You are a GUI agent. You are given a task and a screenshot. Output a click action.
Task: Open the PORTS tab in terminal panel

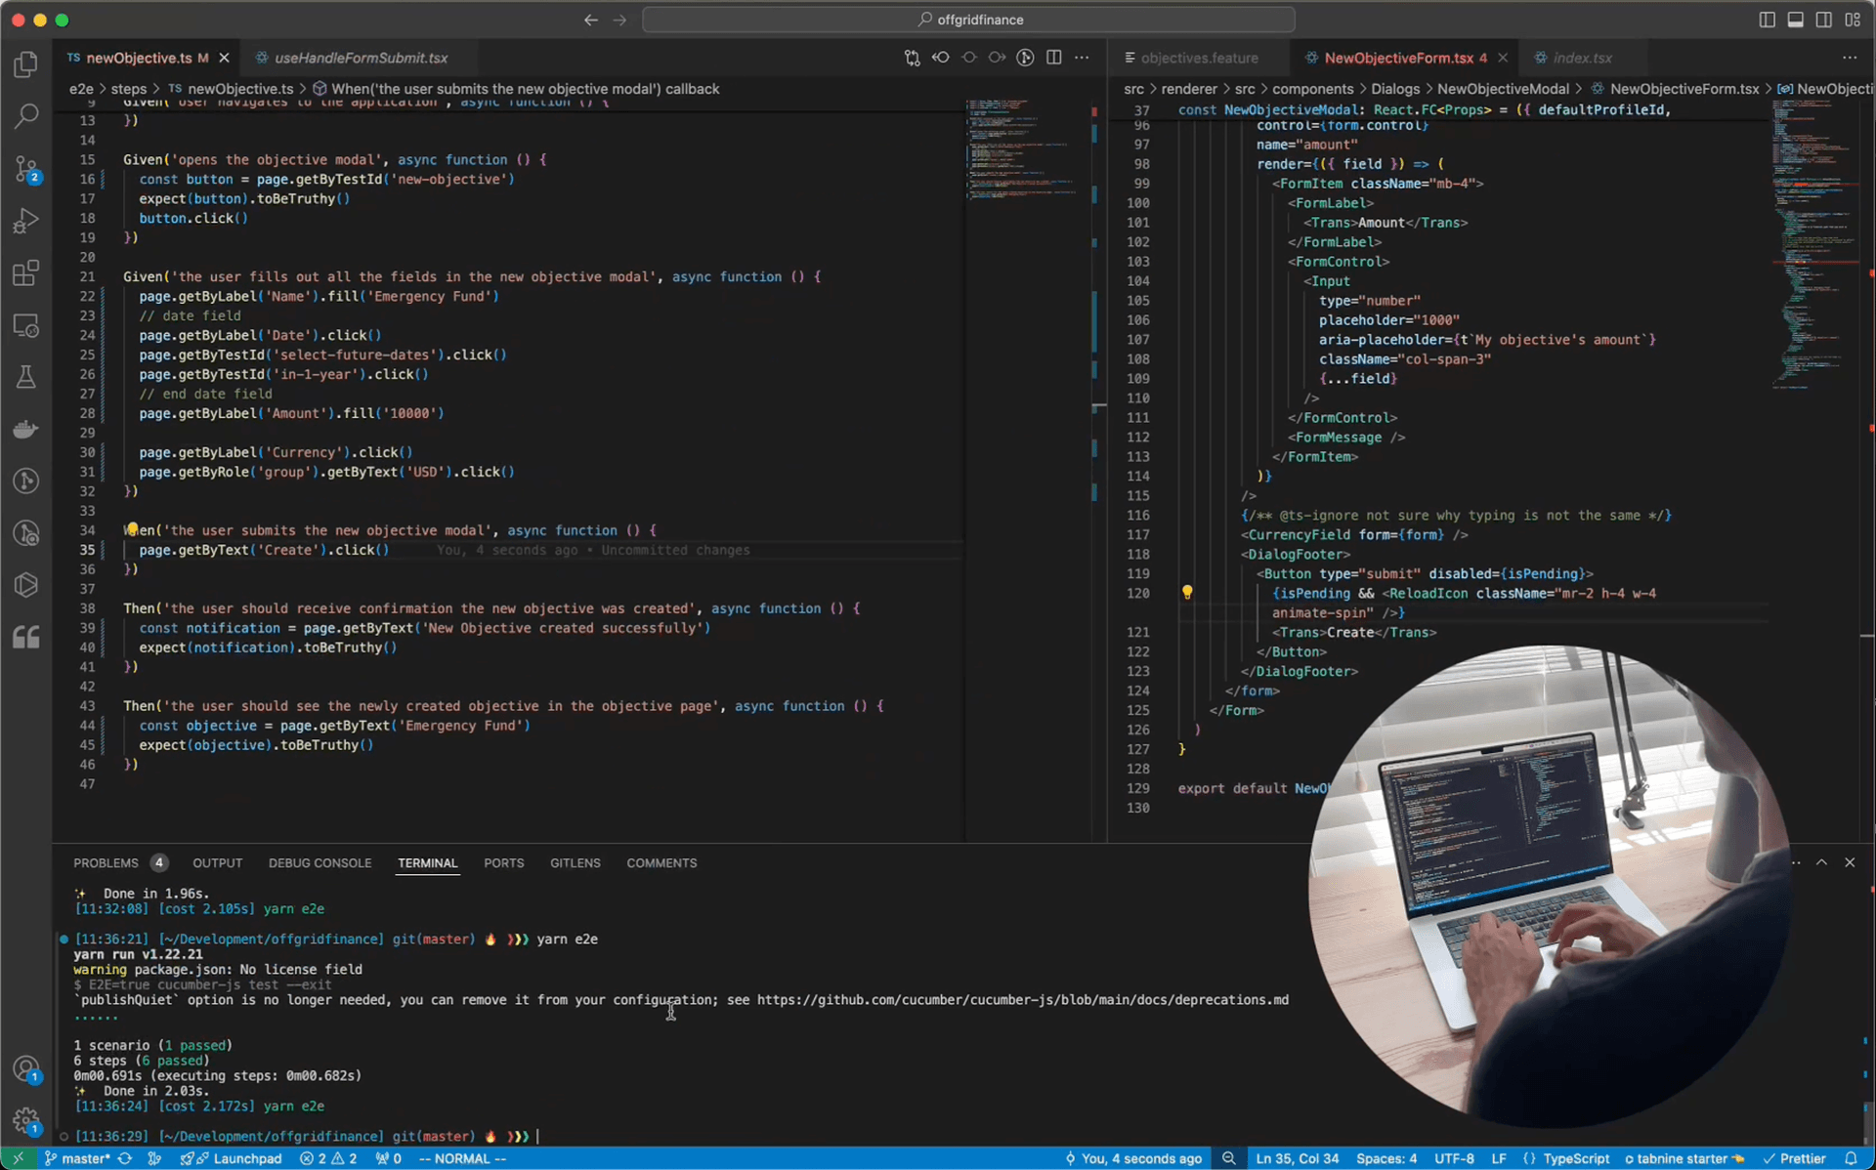click(503, 862)
